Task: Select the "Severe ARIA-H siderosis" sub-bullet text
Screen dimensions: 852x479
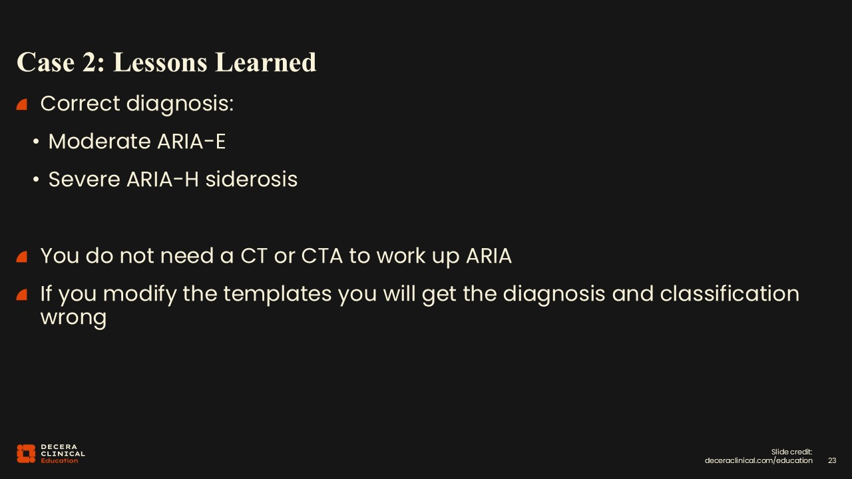Action: pyautogui.click(x=173, y=180)
